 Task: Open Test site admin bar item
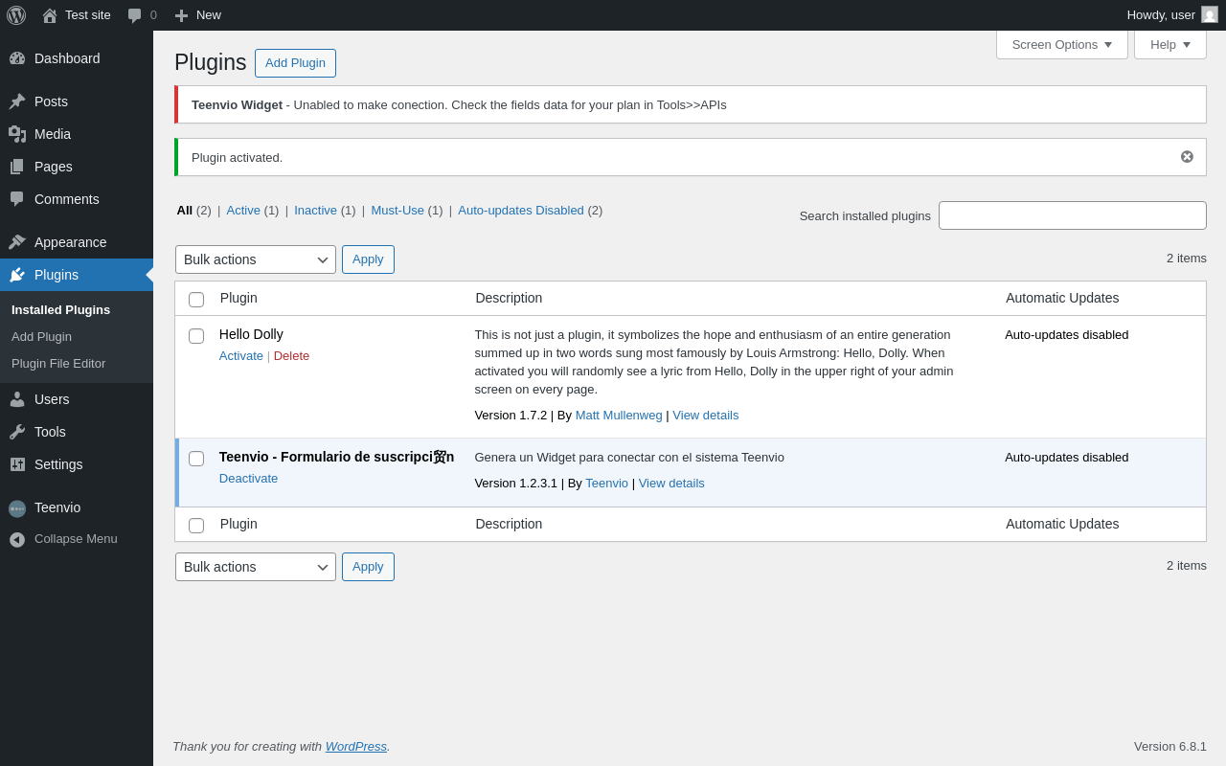pos(77,15)
